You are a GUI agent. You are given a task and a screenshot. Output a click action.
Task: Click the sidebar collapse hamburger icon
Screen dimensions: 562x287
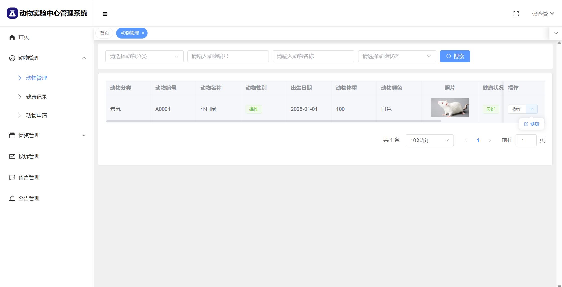[x=105, y=14]
